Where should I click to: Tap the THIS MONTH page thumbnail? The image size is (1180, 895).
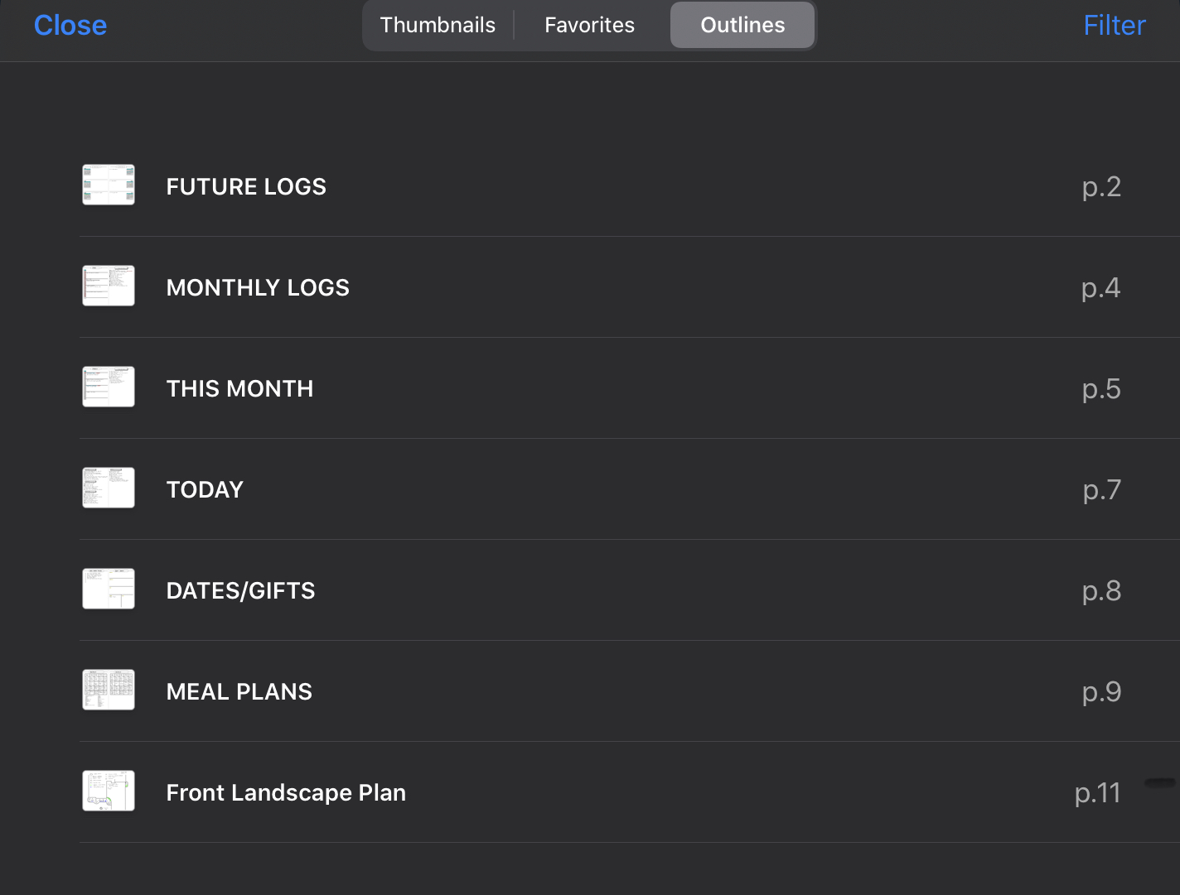coord(109,387)
